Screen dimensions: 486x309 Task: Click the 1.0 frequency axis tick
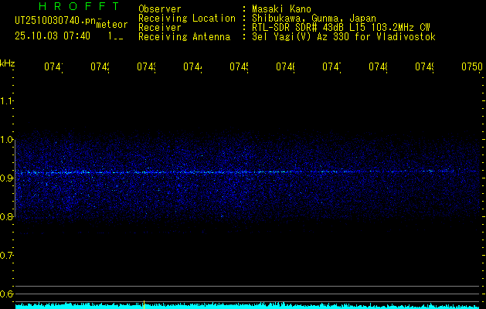tap(7, 140)
